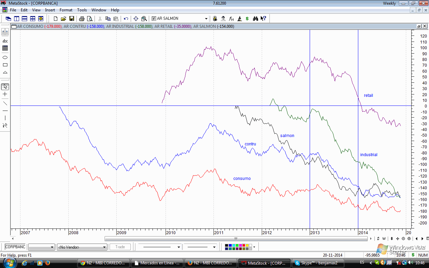
Task: Open the Format menu
Action: [x=66, y=10]
